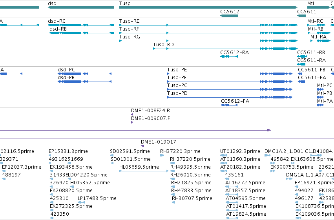Select the Mtl-PC protein feature
Image resolution: width=334 pixels, height=220 pixels.
click(x=320, y=89)
